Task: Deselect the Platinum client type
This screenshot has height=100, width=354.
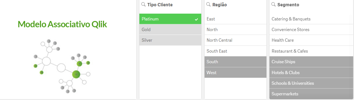Action: [x=170, y=19]
